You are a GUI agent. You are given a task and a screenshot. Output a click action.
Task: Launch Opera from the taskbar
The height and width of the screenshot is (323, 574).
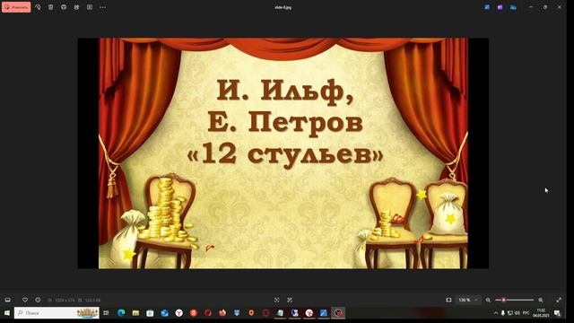(208, 313)
